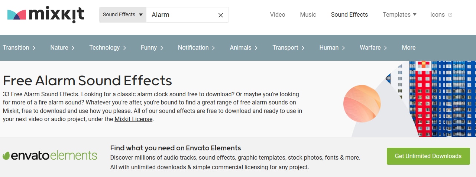
Task: Open the Technology category chevron
Action: (x=124, y=48)
